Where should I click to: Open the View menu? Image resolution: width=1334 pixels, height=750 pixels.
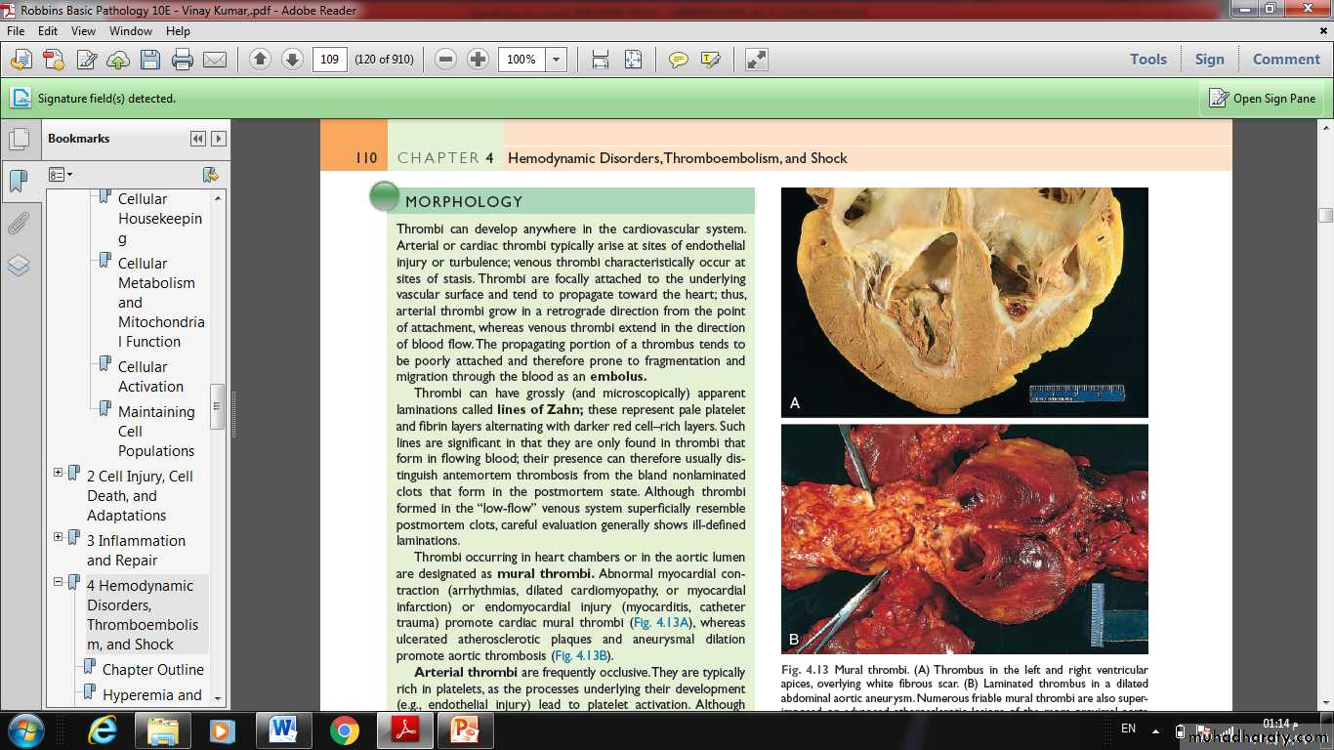coord(82,31)
